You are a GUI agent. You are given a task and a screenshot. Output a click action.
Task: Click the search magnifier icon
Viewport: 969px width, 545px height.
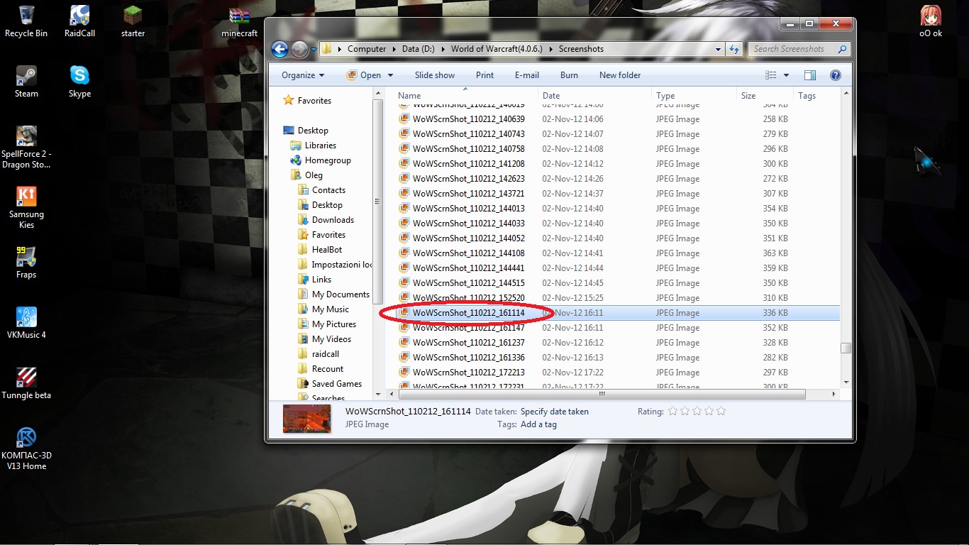point(842,49)
